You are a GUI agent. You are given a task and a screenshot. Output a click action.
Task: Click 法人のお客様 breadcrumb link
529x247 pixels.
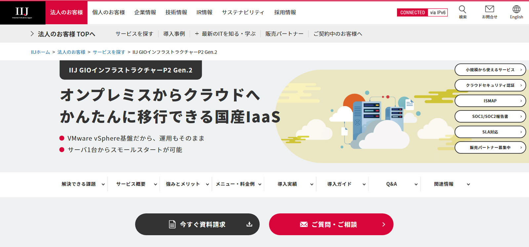[71, 52]
